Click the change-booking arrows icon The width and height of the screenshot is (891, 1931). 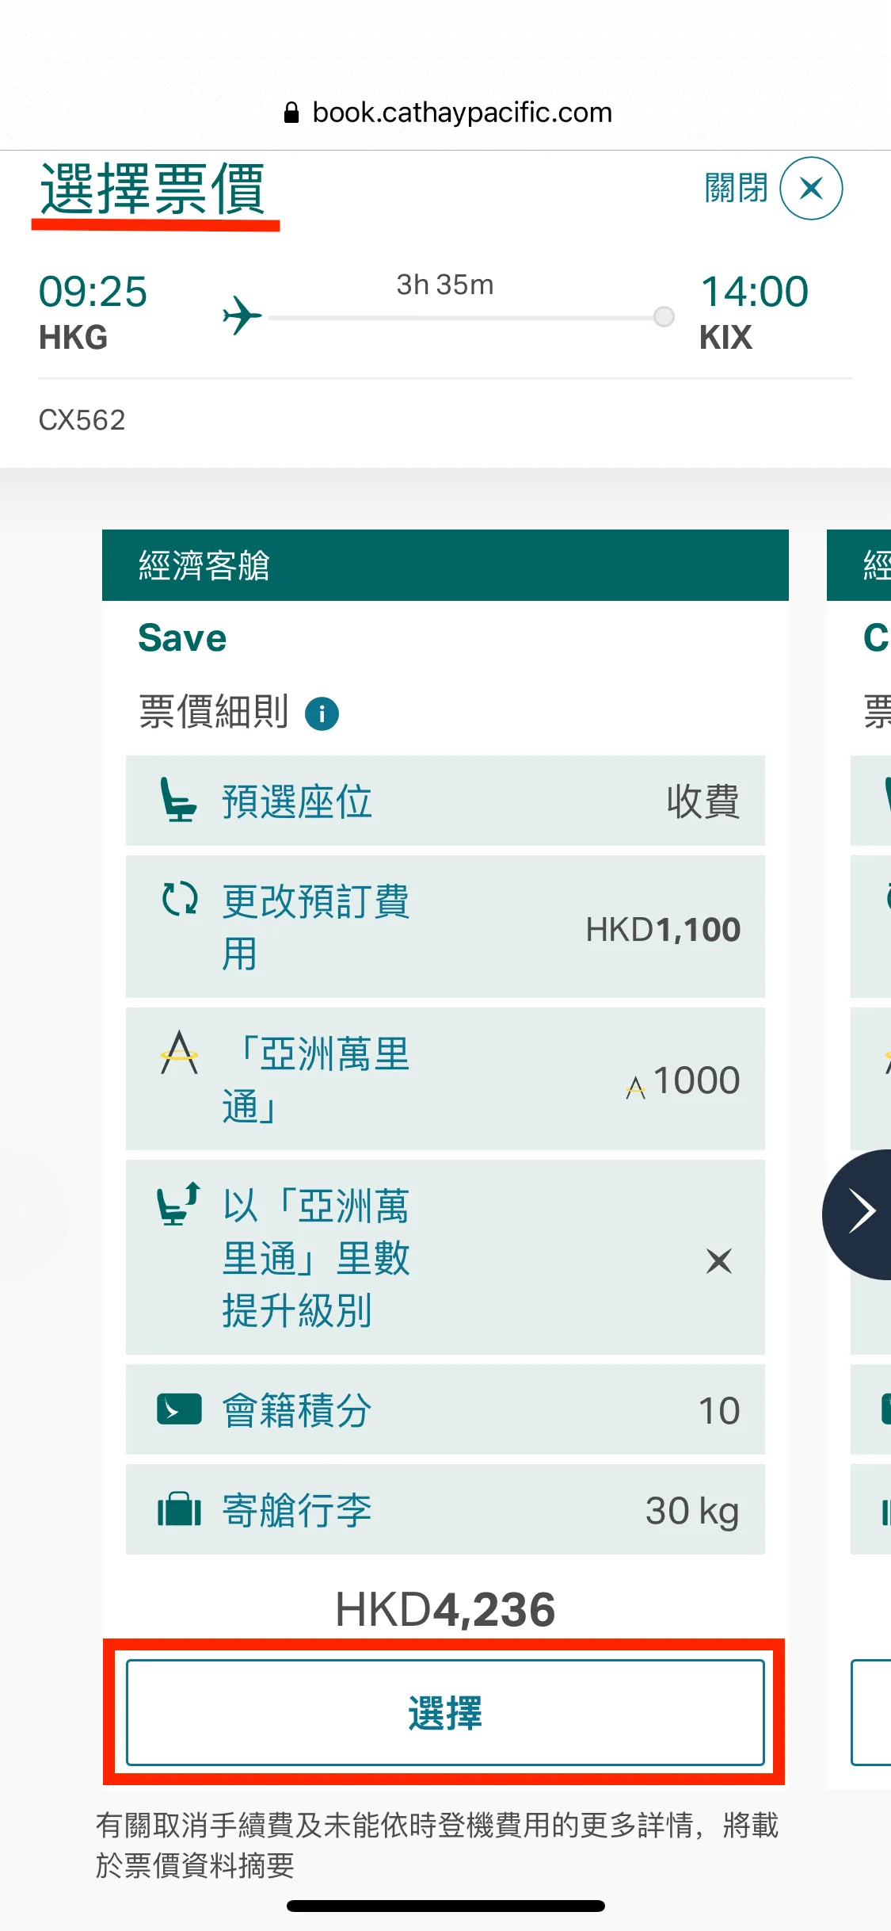tap(180, 900)
